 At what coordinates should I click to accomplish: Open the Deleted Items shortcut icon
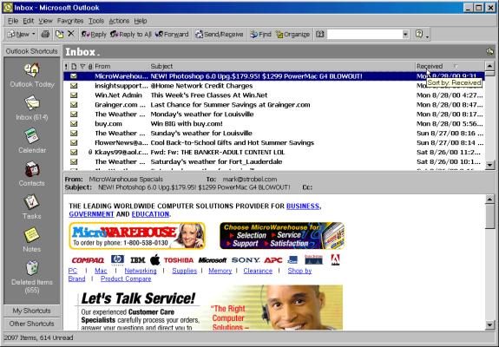[x=32, y=268]
